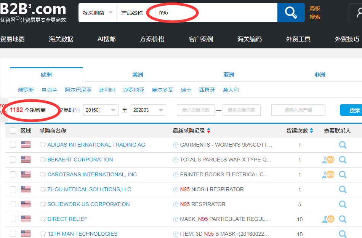
Task: Filter by country 俄罗斯
Action: (x=26, y=90)
